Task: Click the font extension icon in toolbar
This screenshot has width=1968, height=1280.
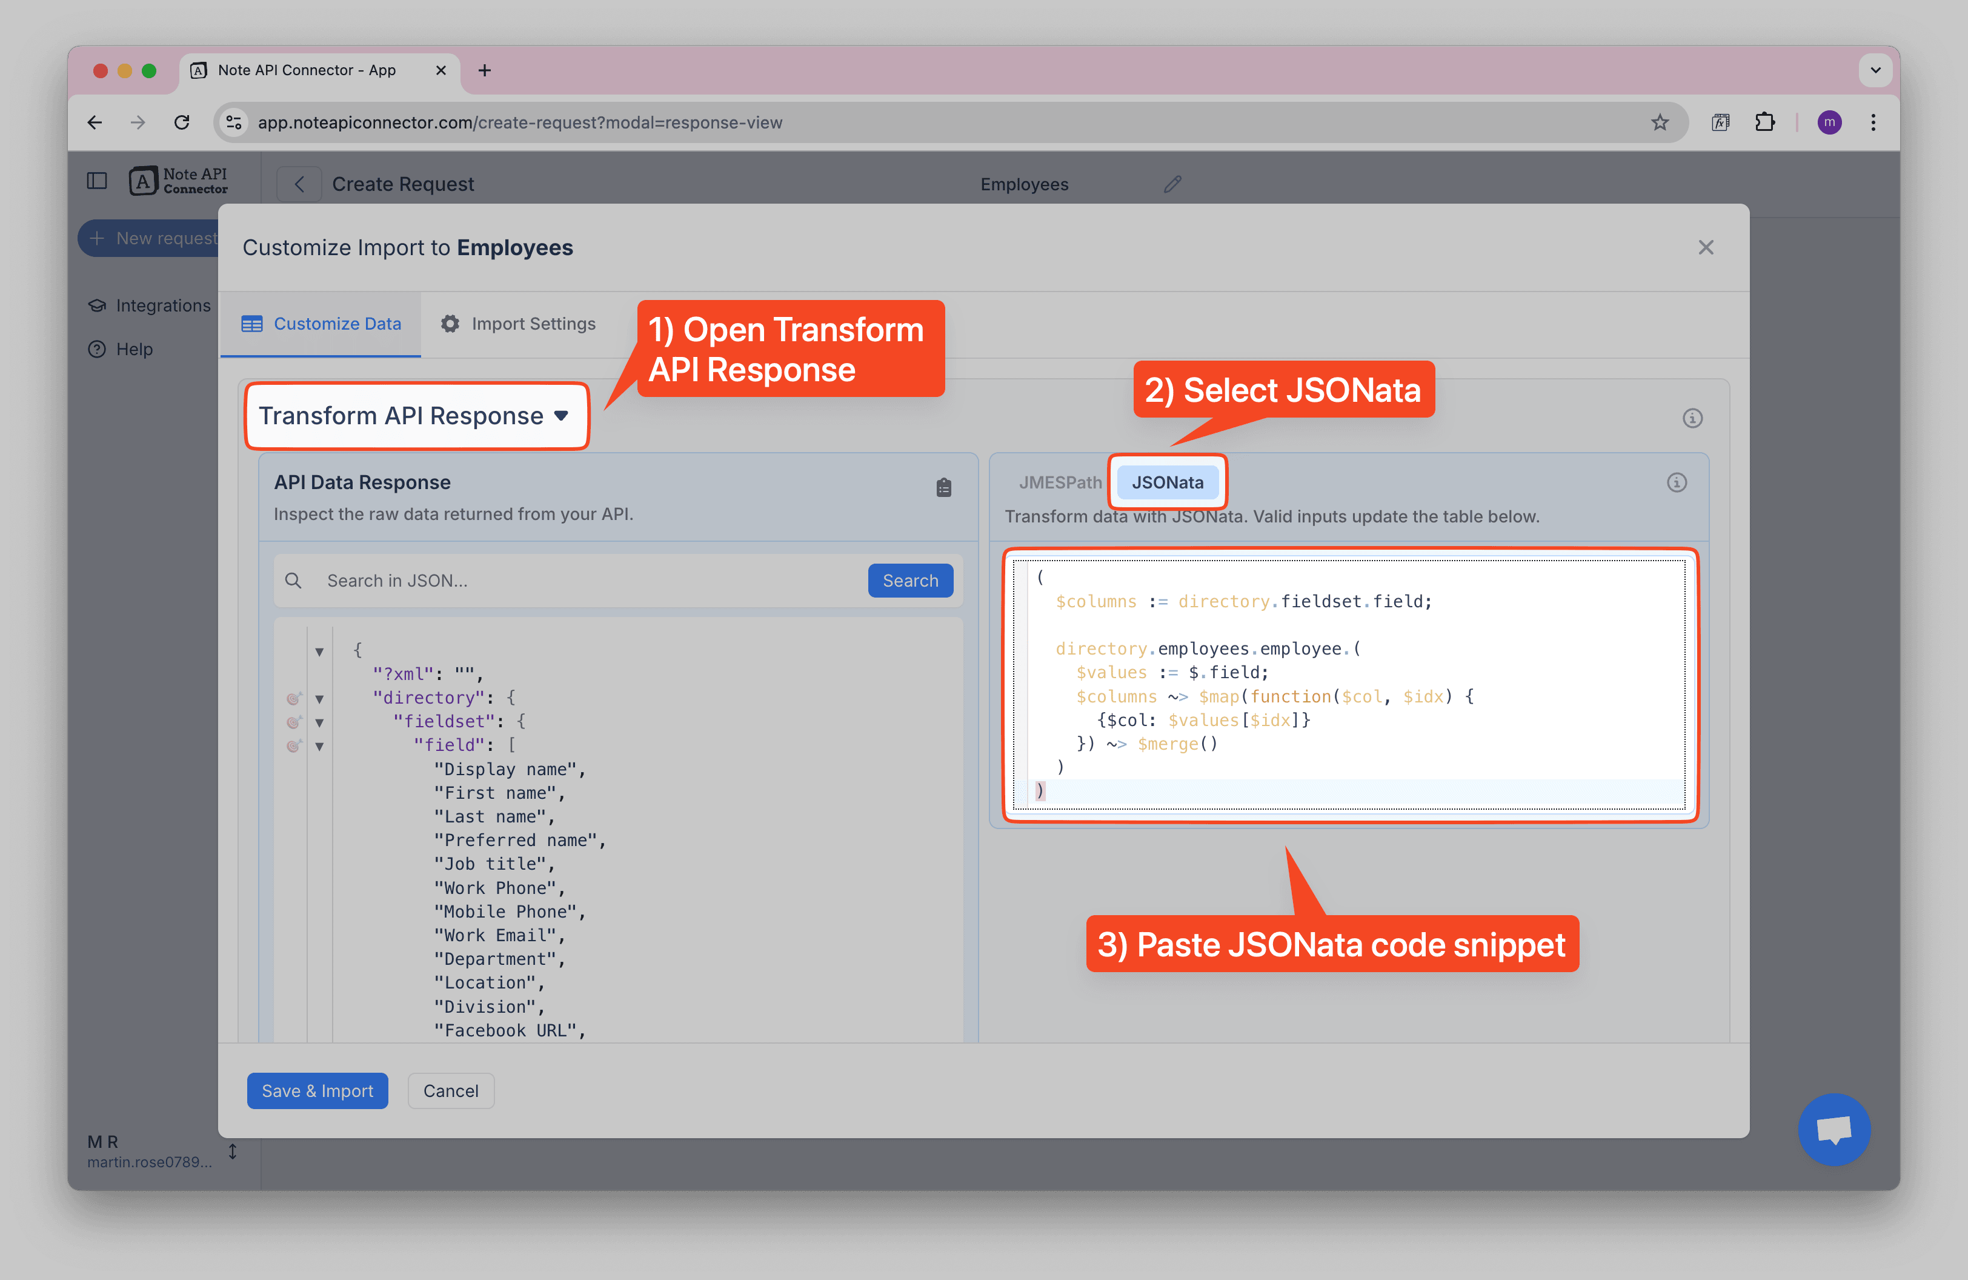Action: [1721, 122]
